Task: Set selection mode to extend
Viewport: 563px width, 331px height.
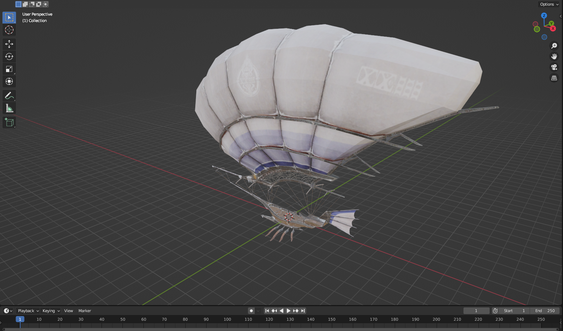Action: (25, 4)
